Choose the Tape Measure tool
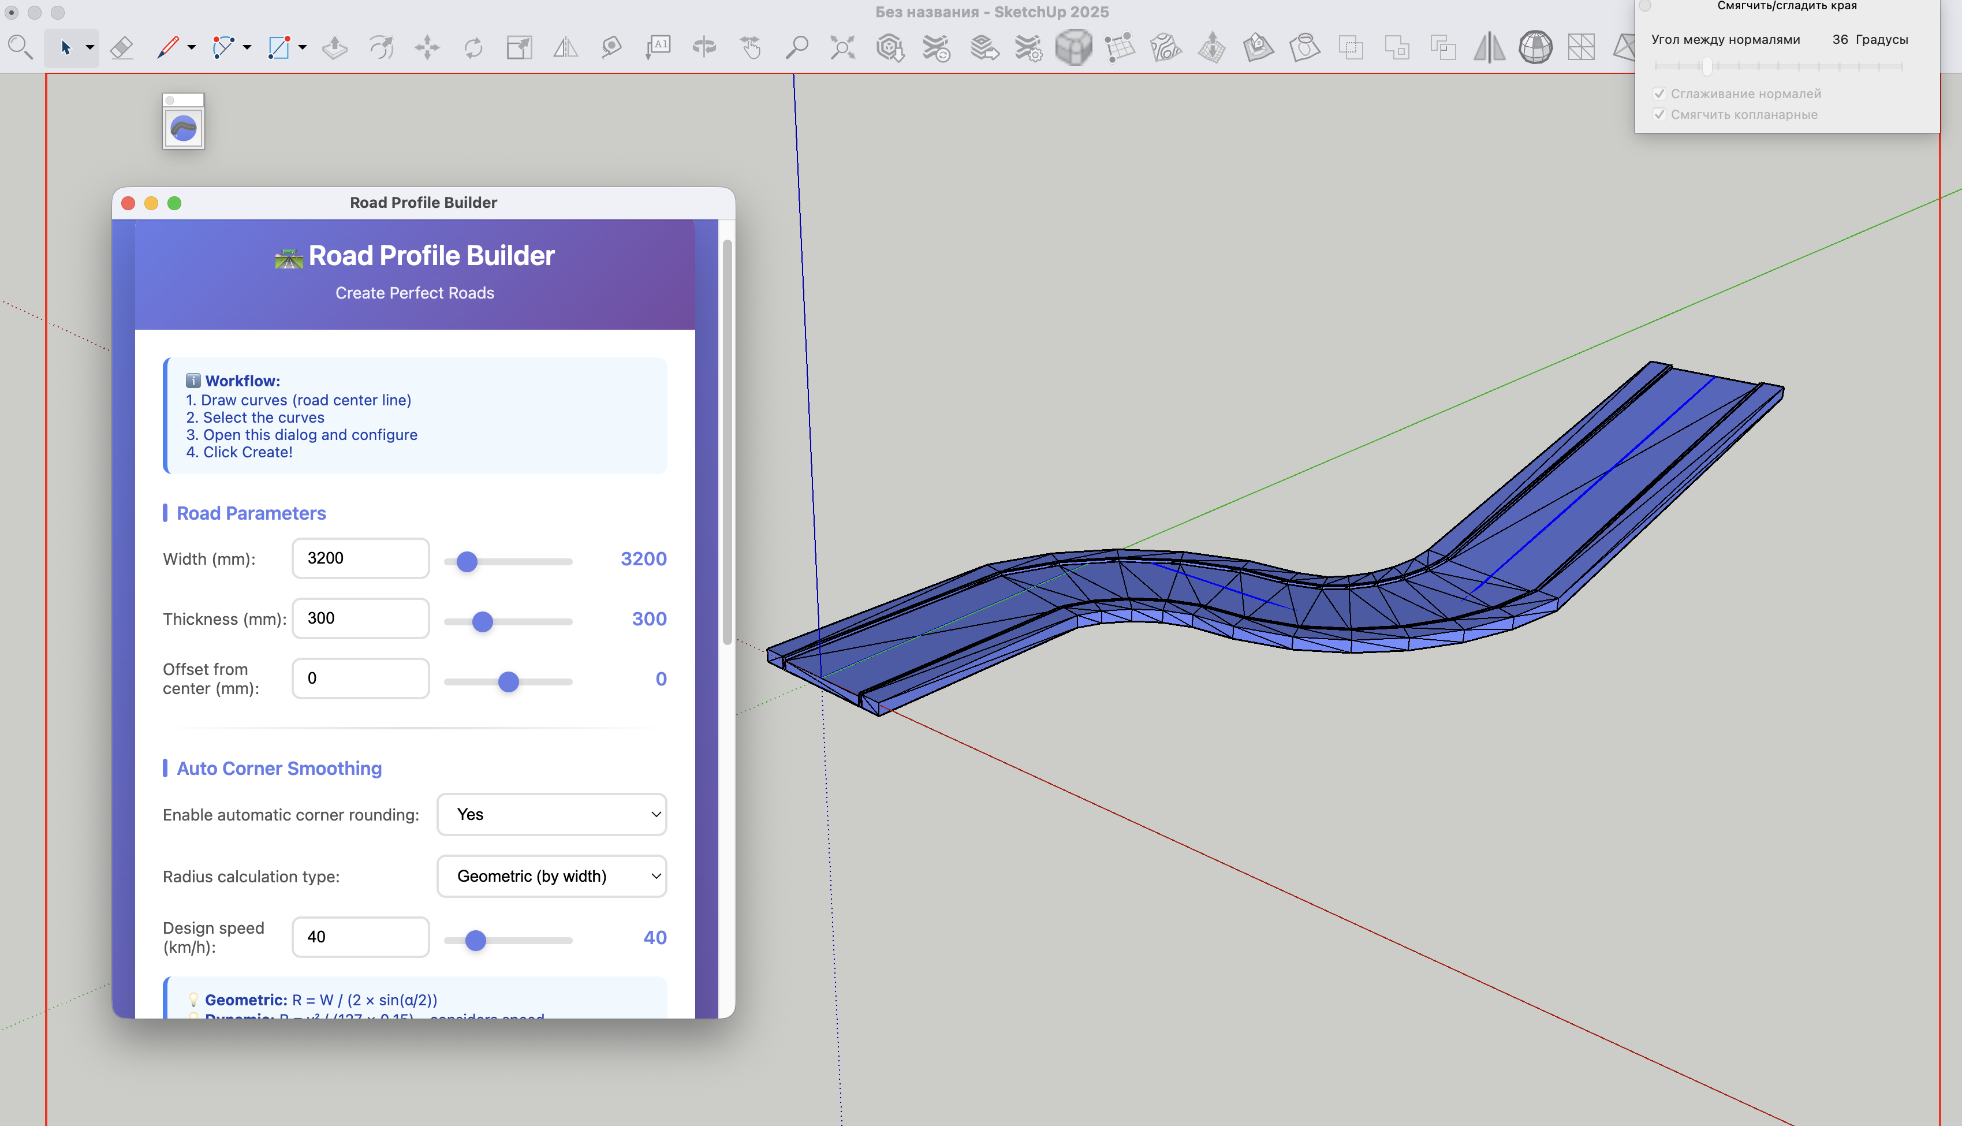Screen dimensions: 1962x1126 611,48
